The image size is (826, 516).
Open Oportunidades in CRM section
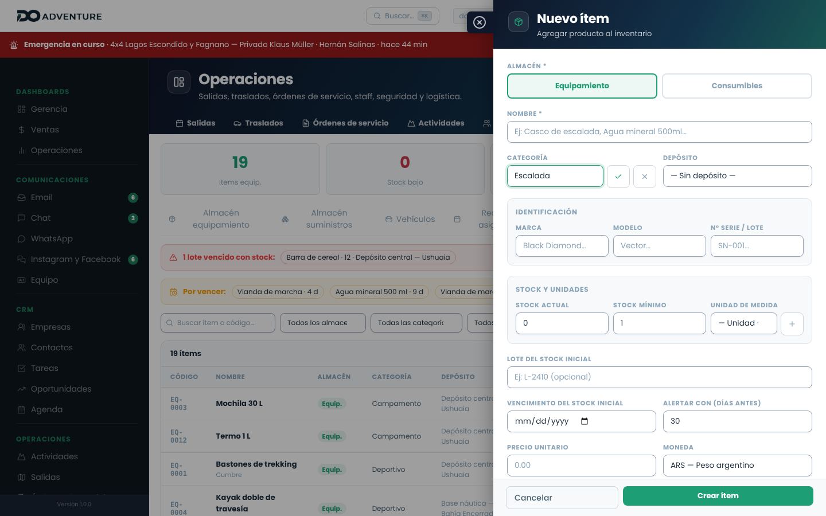click(x=61, y=389)
